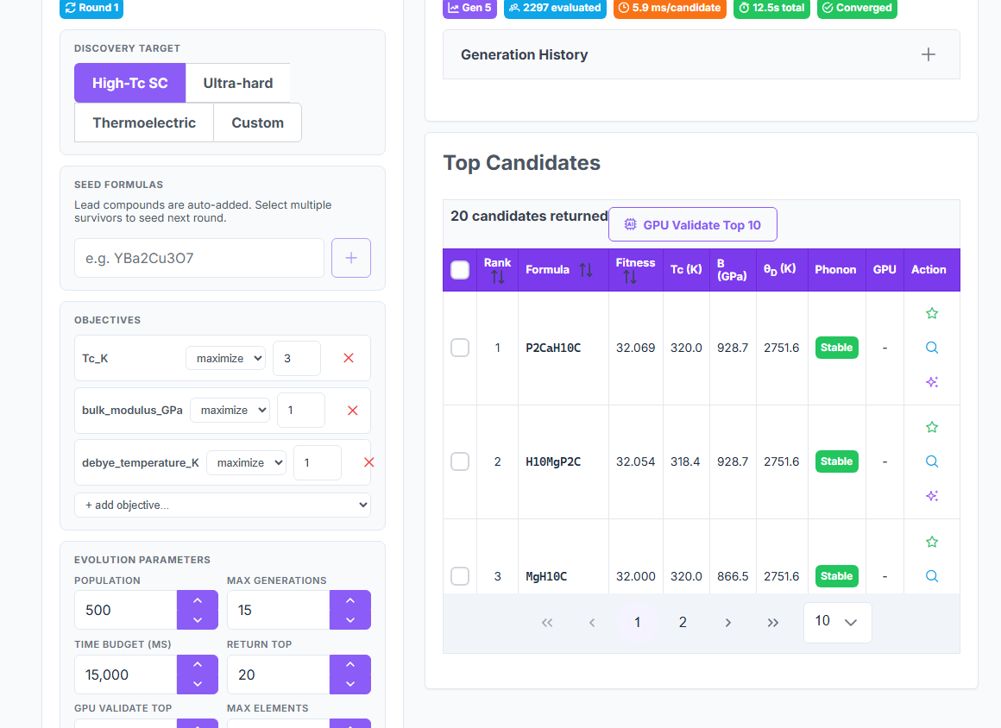Check the P2CaH10C row checkbox

460,348
